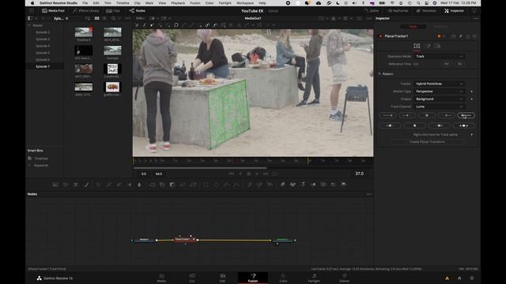Click the Show Track button in Inspector
Image resolution: width=506 pixels, height=284 pixels.
(464, 125)
